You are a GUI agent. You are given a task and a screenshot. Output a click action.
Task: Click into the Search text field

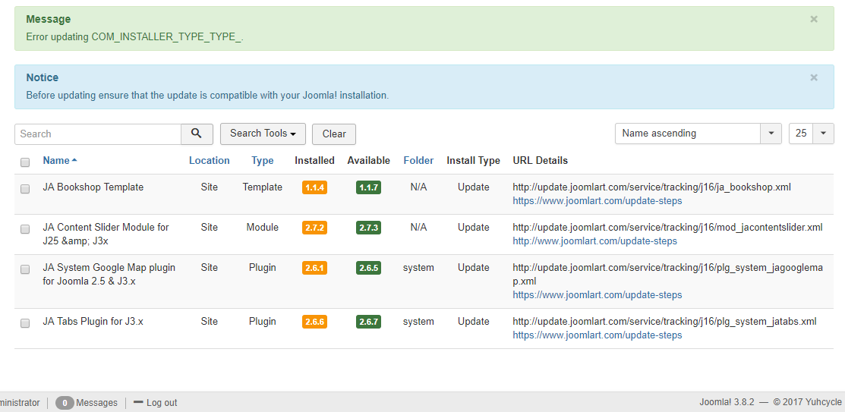tap(98, 134)
